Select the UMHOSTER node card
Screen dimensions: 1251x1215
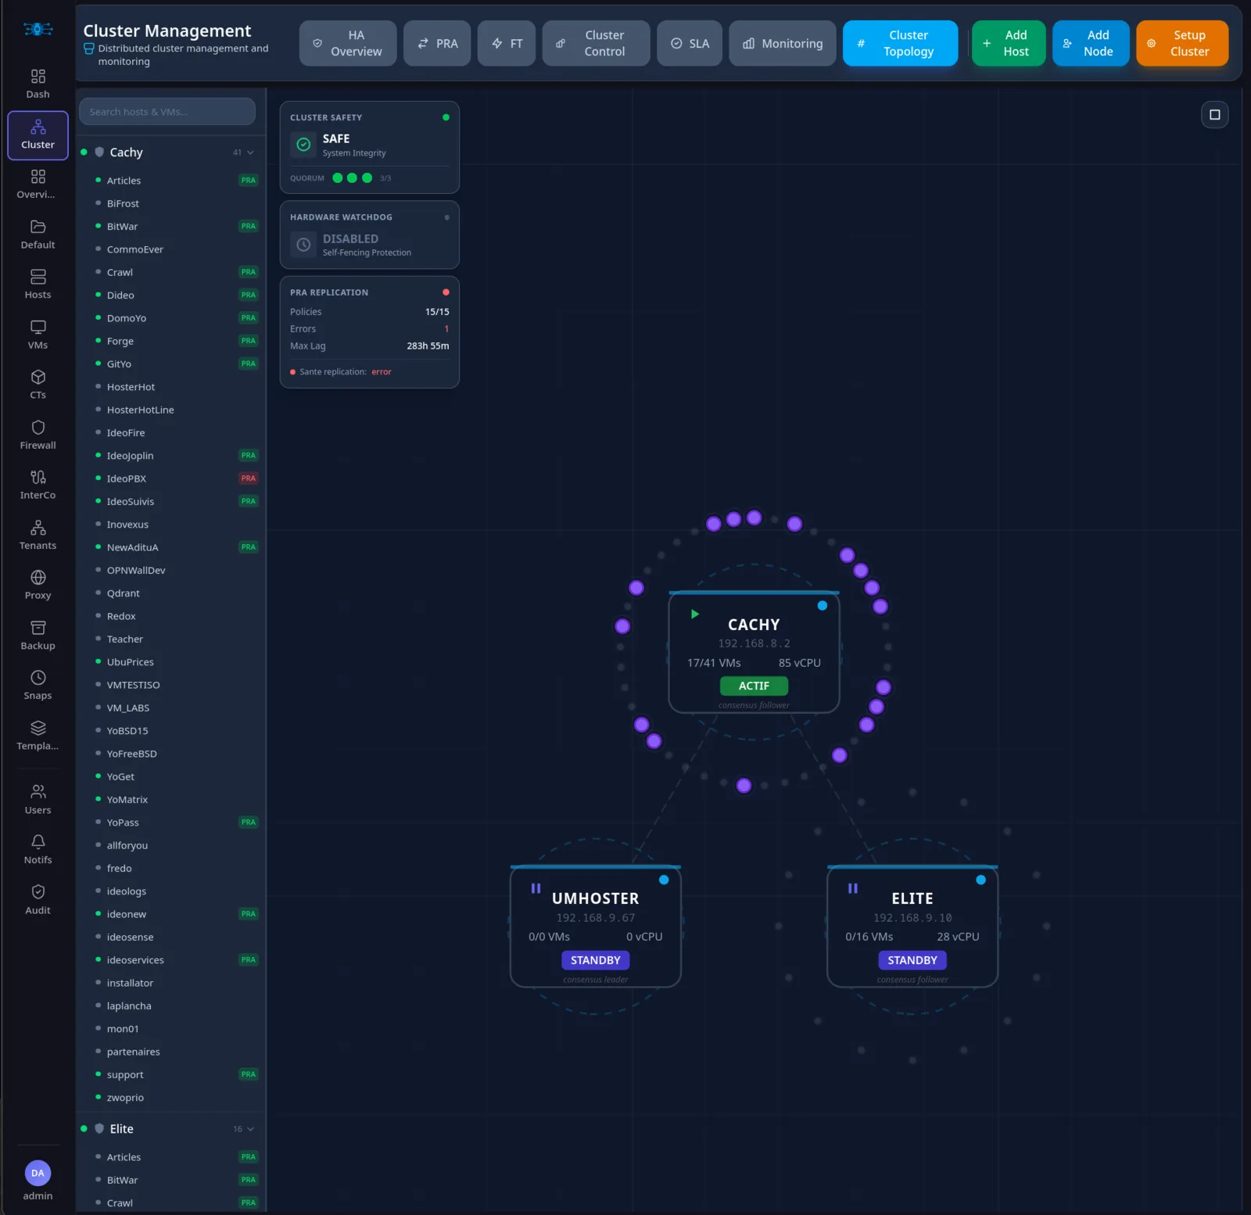point(595,926)
